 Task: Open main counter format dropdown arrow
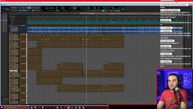click(x=54, y=8)
